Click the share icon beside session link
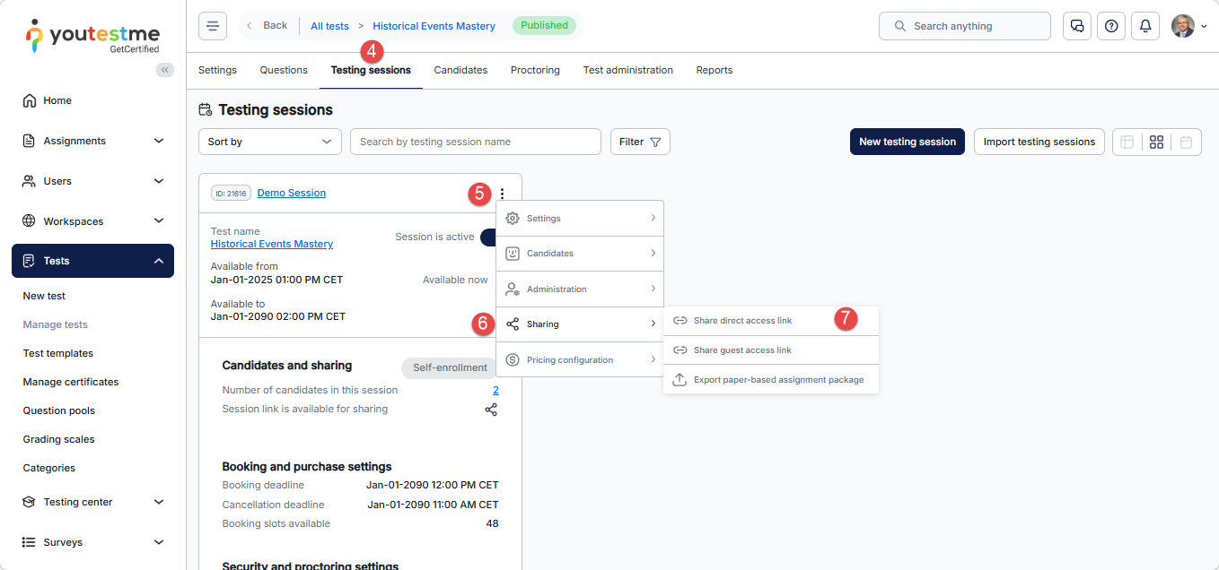The width and height of the screenshot is (1219, 570). pos(491,410)
